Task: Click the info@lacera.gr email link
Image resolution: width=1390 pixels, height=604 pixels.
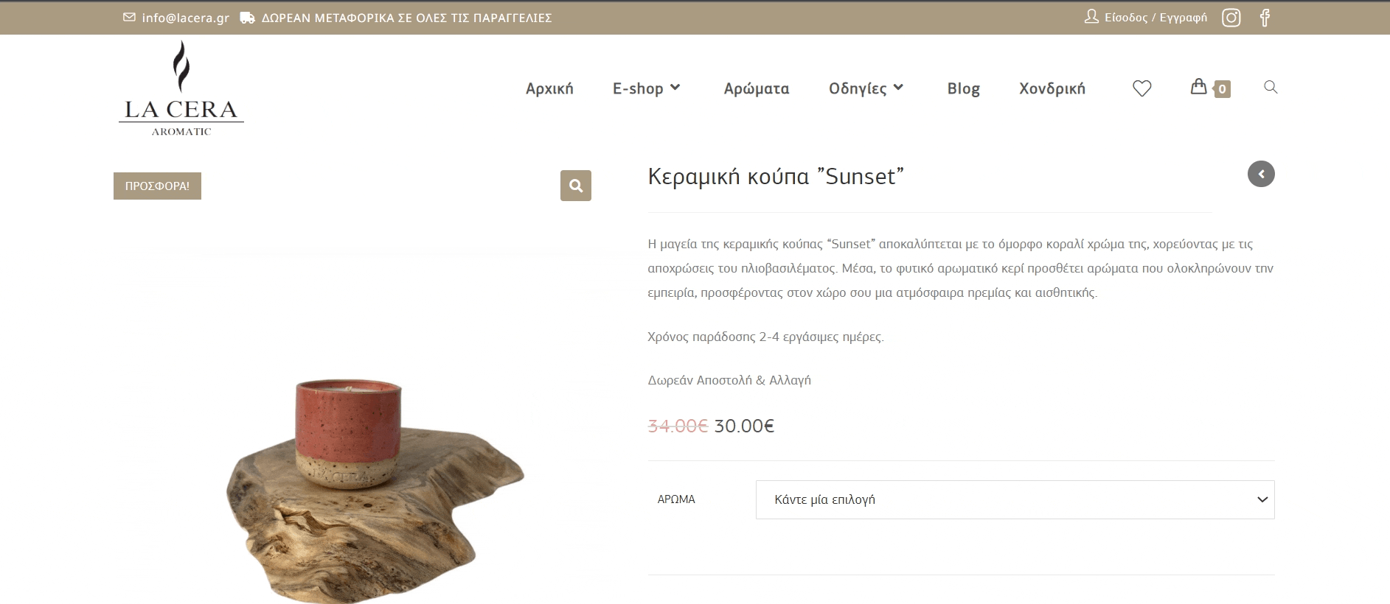Action: pyautogui.click(x=186, y=18)
